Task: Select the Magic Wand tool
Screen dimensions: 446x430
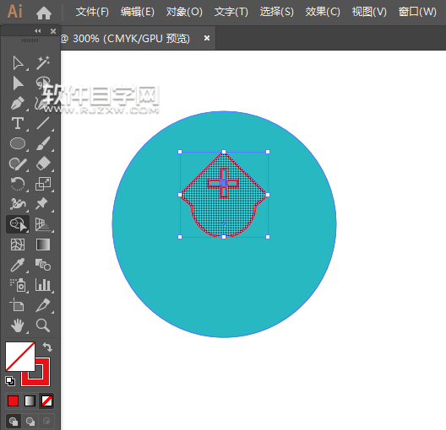Action: pos(43,62)
